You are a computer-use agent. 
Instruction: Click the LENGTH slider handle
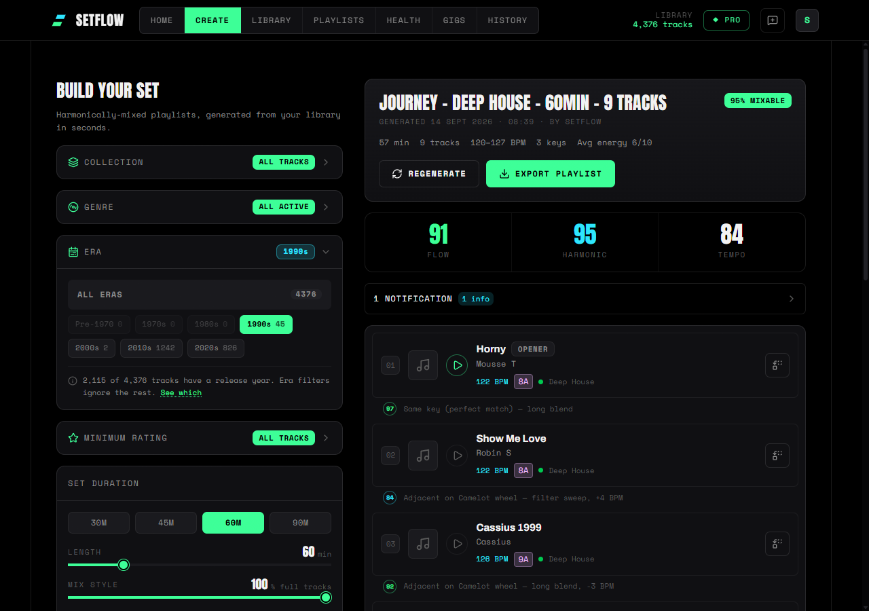point(124,565)
